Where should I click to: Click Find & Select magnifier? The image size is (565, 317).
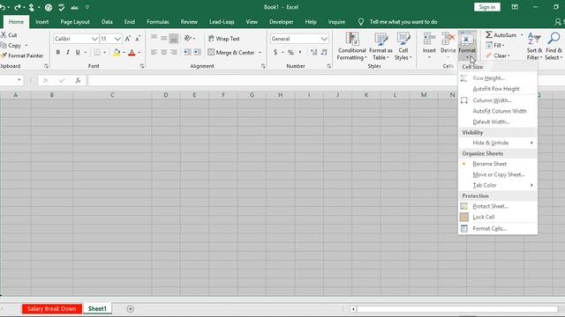click(554, 39)
